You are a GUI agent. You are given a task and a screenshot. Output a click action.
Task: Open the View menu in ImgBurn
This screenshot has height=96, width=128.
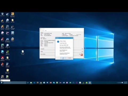pyautogui.click(x=43, y=31)
